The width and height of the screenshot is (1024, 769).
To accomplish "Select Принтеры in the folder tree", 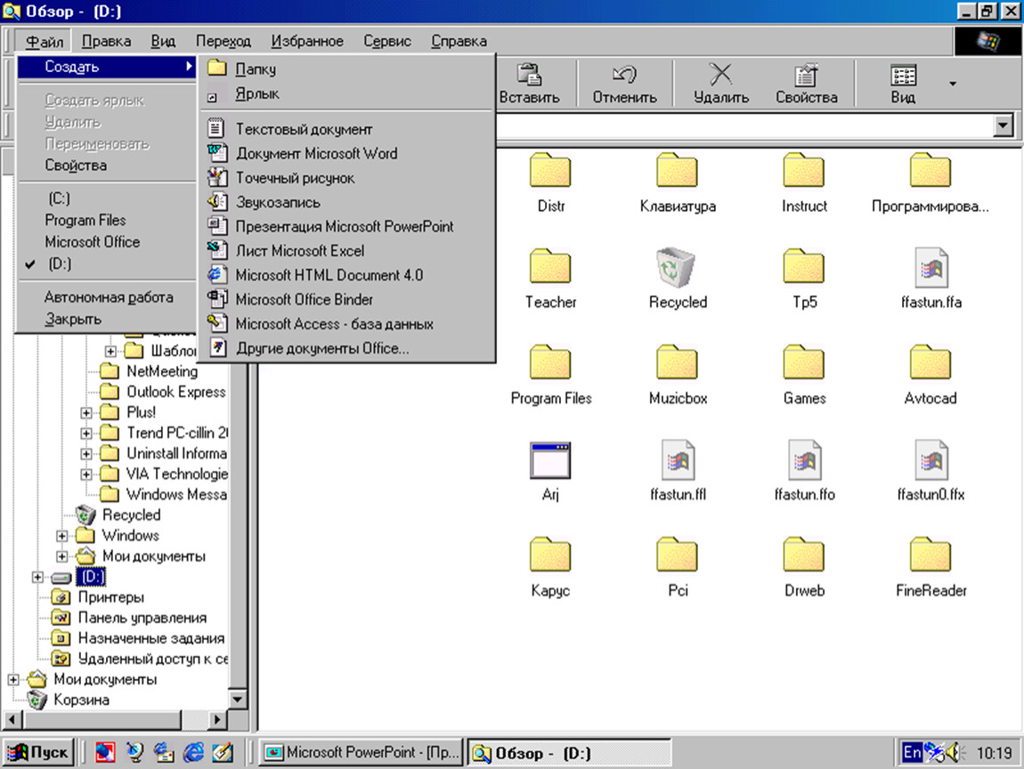I will click(111, 597).
